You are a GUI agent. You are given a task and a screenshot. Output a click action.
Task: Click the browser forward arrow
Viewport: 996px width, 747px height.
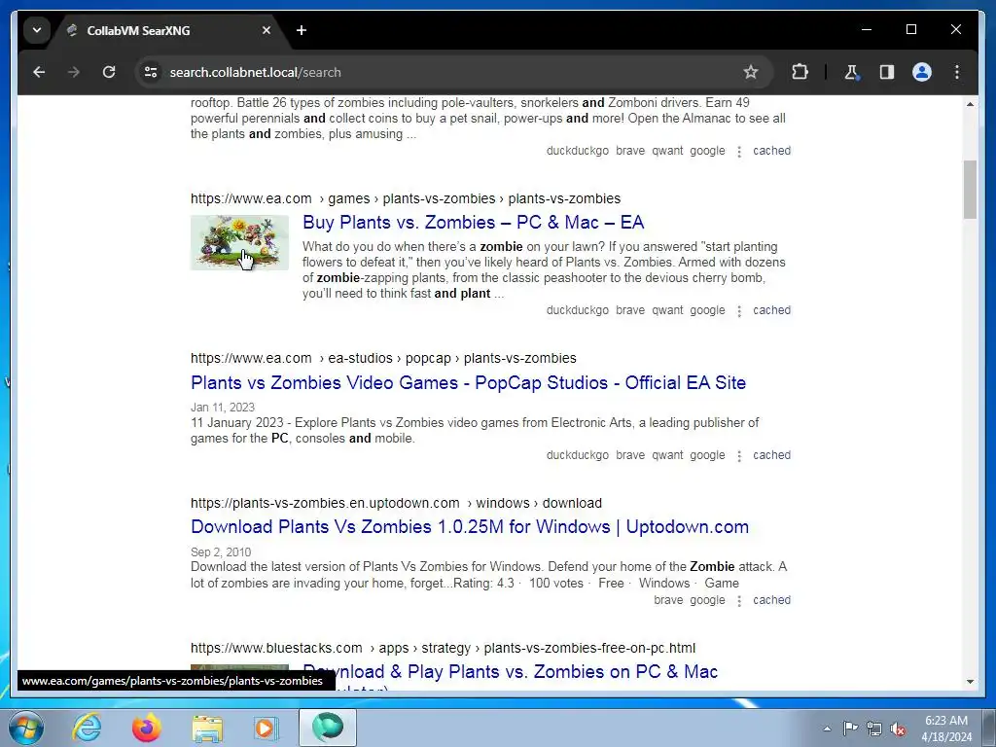74,72
